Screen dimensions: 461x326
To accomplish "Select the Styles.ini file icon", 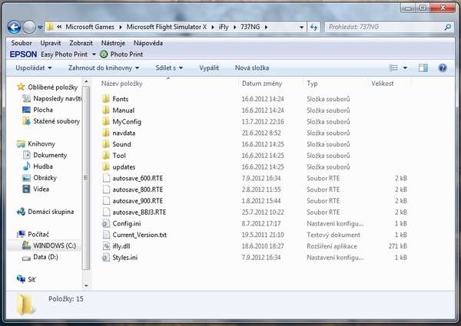I will pos(106,258).
